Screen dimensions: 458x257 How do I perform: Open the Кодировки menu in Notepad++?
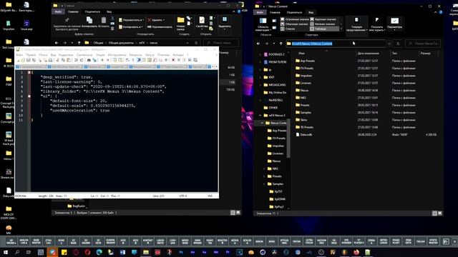(66, 55)
